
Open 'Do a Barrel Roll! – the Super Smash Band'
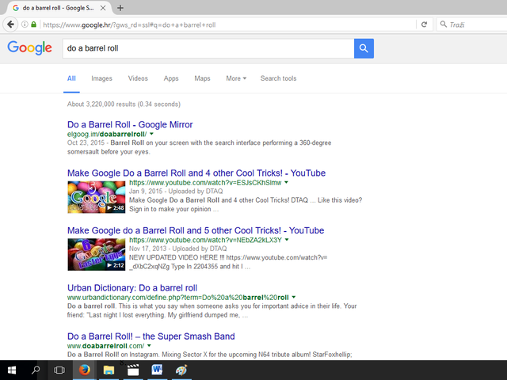click(x=151, y=336)
